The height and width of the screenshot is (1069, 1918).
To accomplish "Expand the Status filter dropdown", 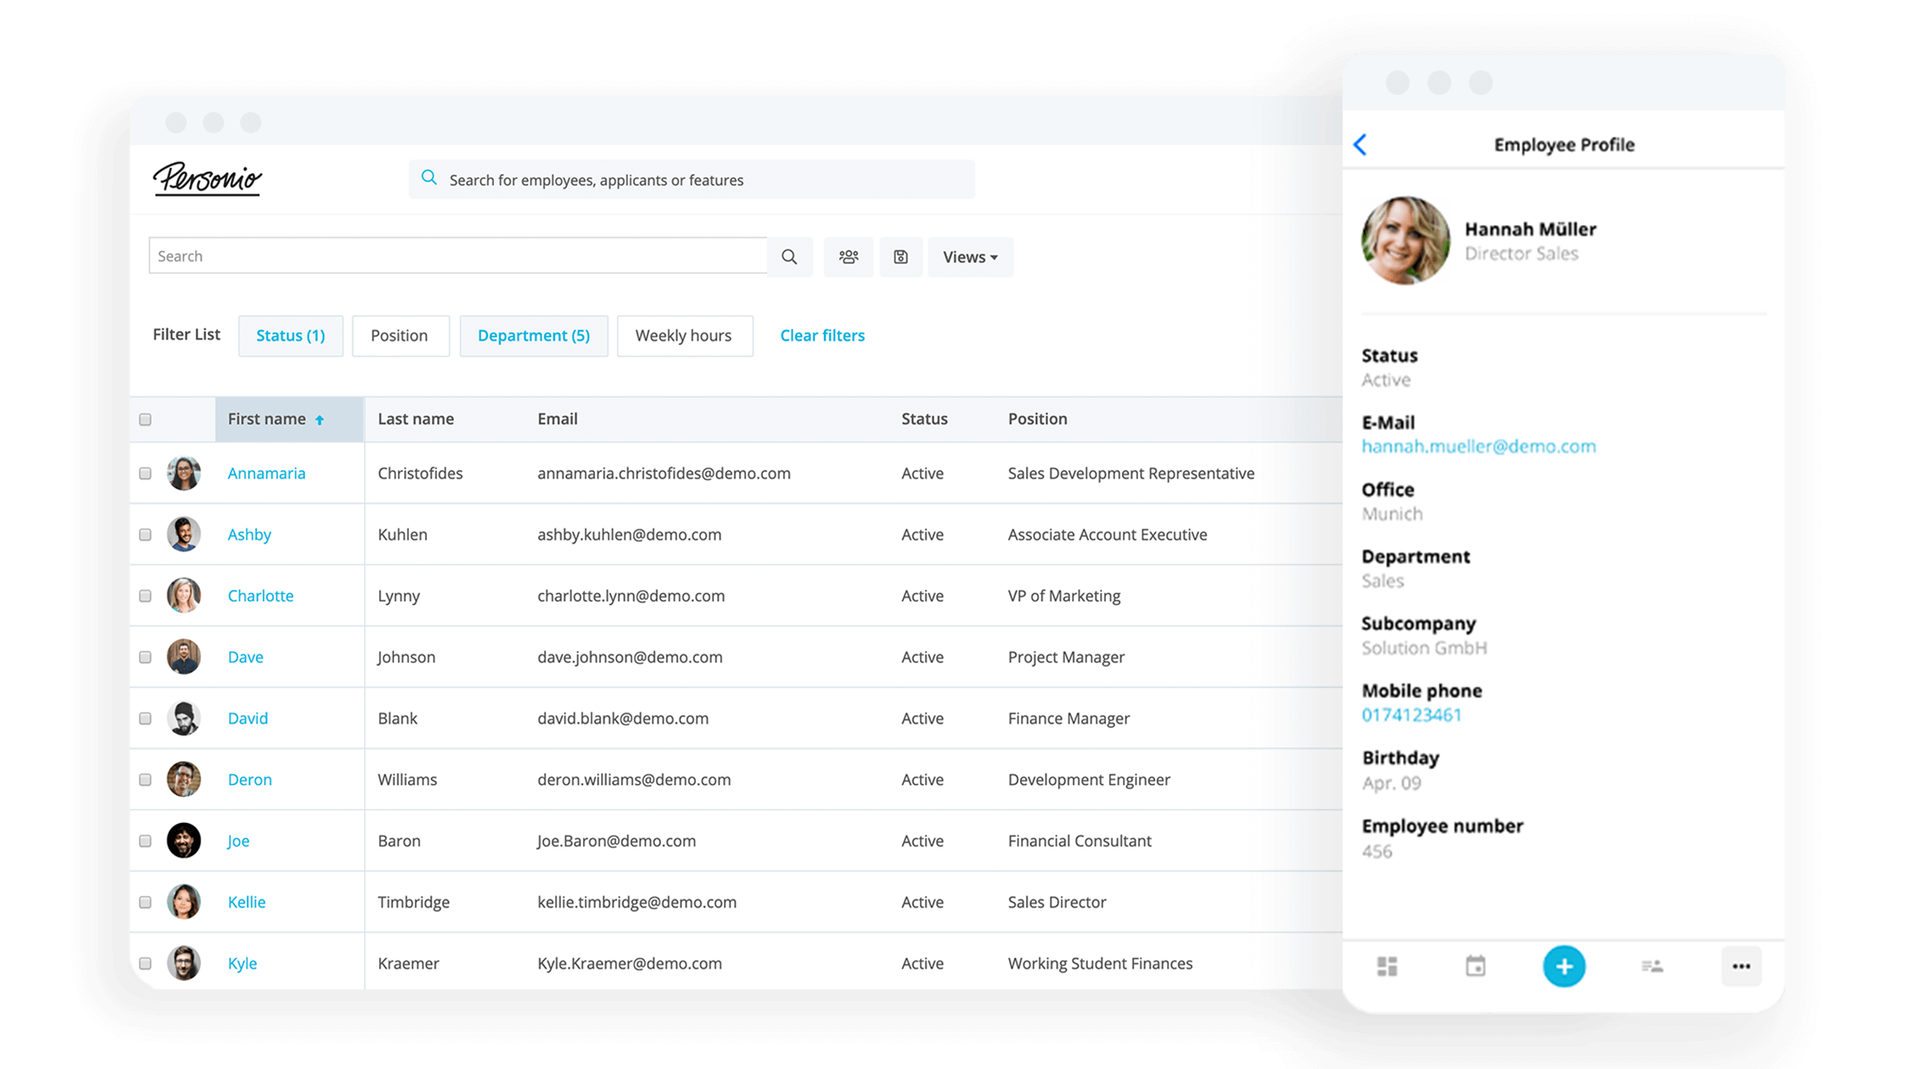I will [289, 336].
